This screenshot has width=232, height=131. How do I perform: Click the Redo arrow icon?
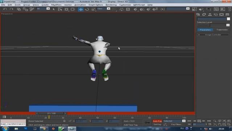pos(11,9)
